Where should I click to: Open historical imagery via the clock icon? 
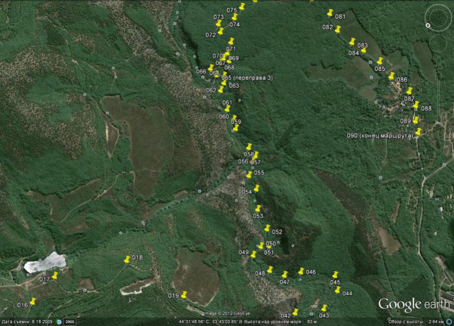click(x=59, y=322)
